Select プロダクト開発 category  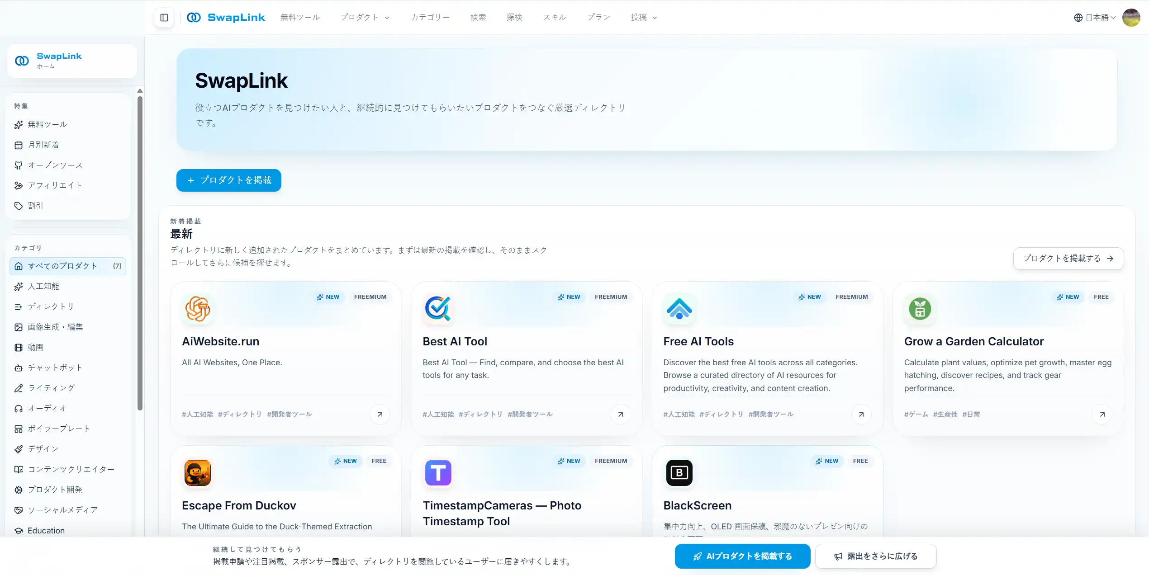pos(68,490)
